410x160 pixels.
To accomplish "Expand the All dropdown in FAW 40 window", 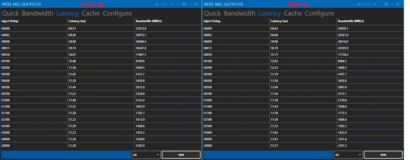I will click(348, 155).
